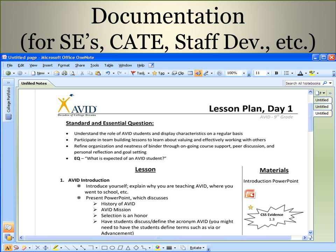Screen dimensions: 336x252
Task: Open search scope dropdown arrow
Action: pos(330,83)
